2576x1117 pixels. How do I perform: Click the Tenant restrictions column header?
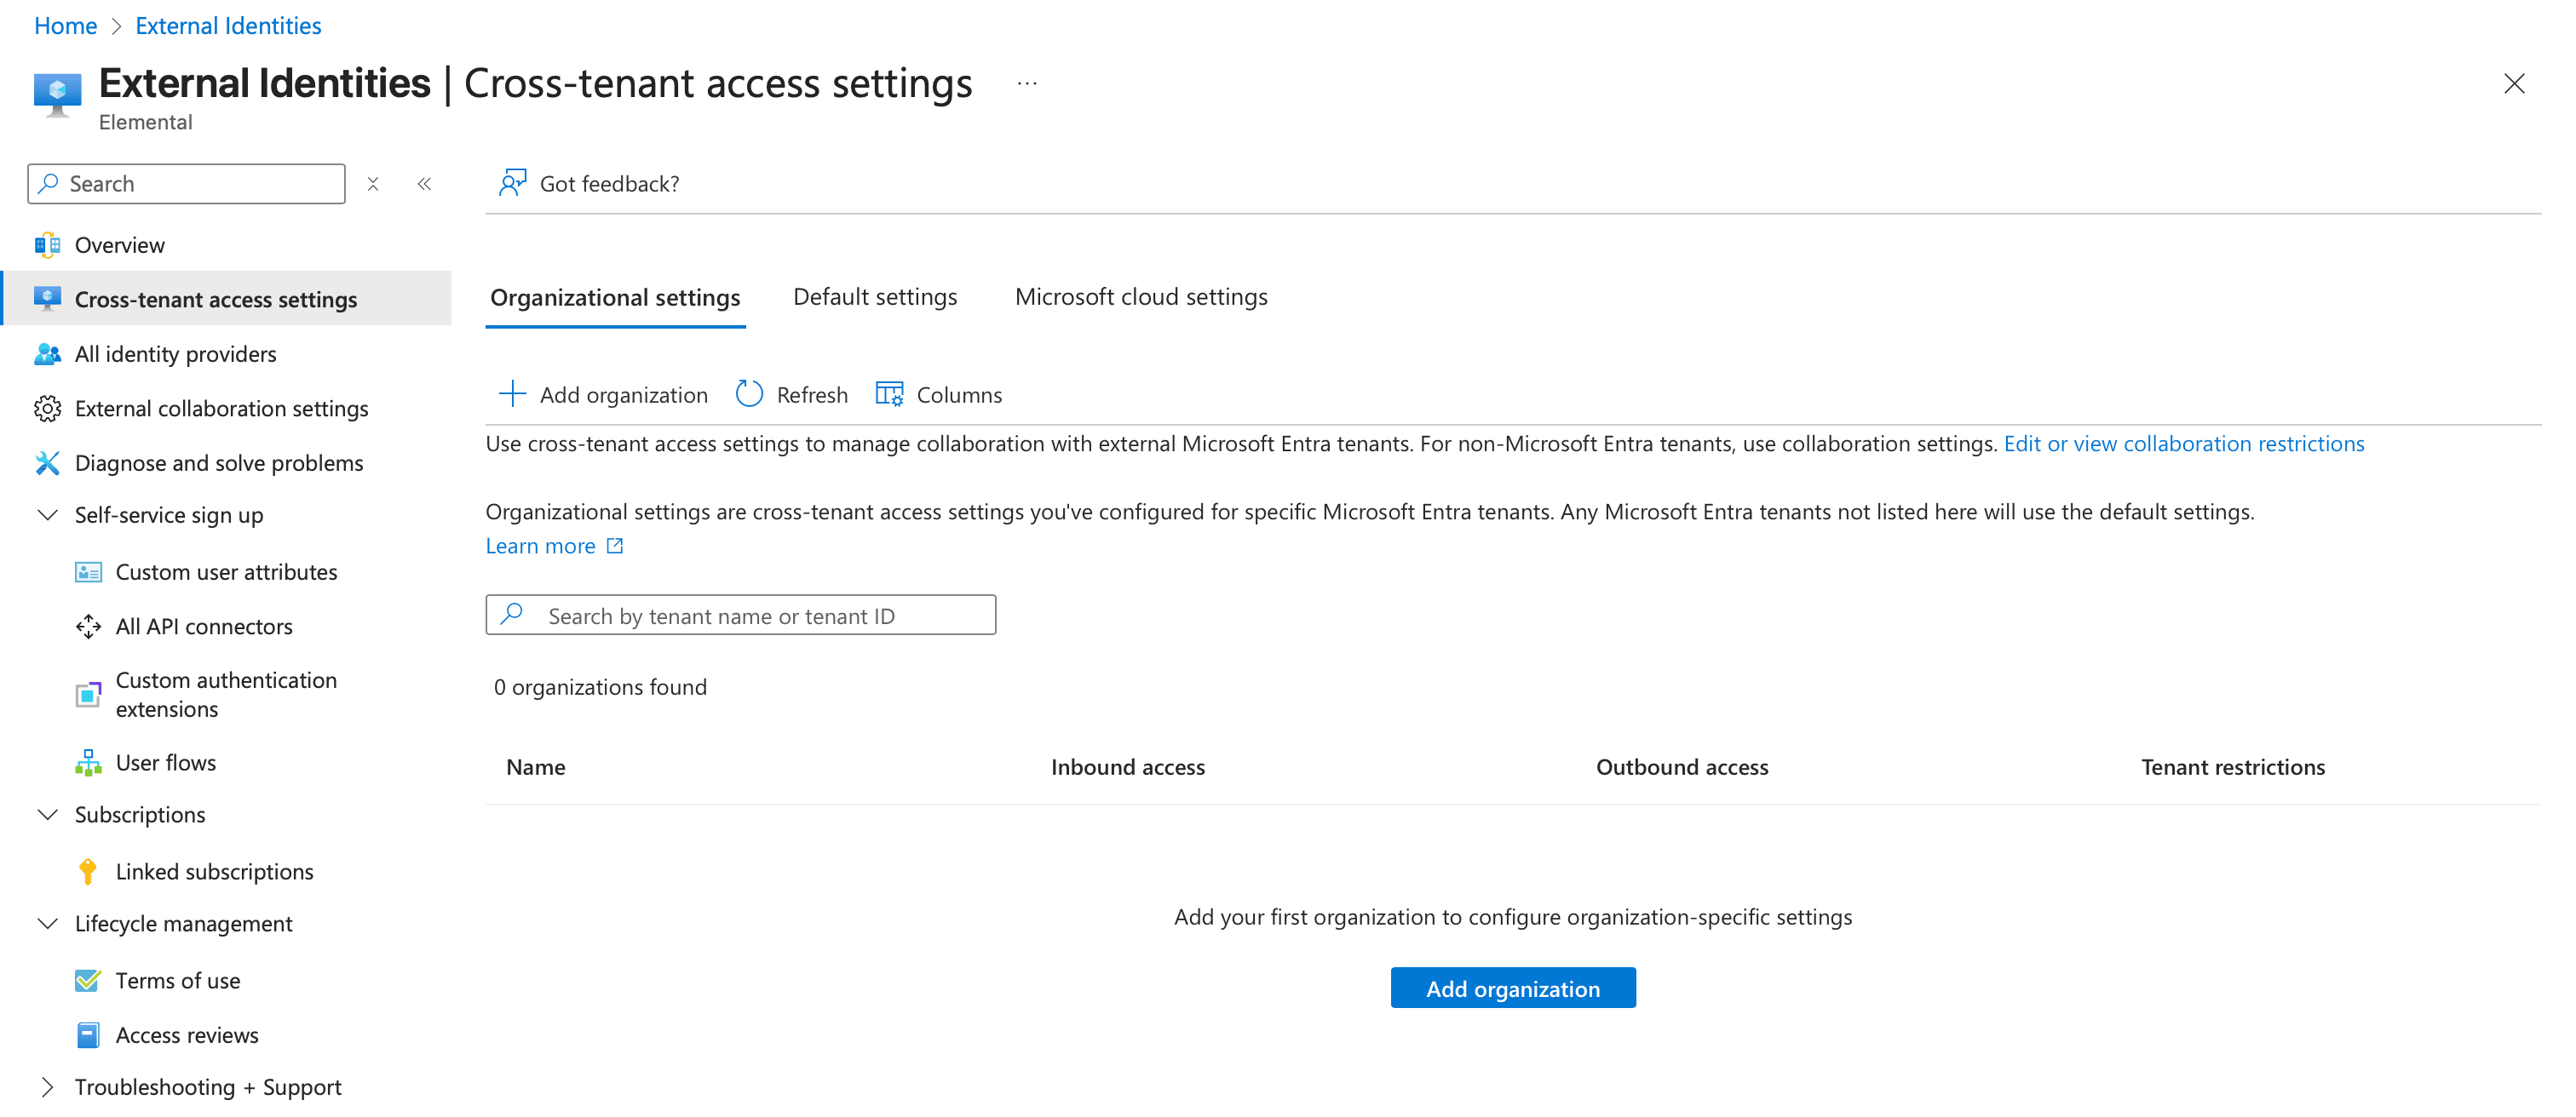(2232, 767)
